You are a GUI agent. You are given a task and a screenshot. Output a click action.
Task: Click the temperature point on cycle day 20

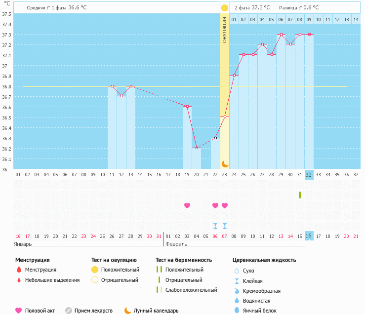click(197, 148)
